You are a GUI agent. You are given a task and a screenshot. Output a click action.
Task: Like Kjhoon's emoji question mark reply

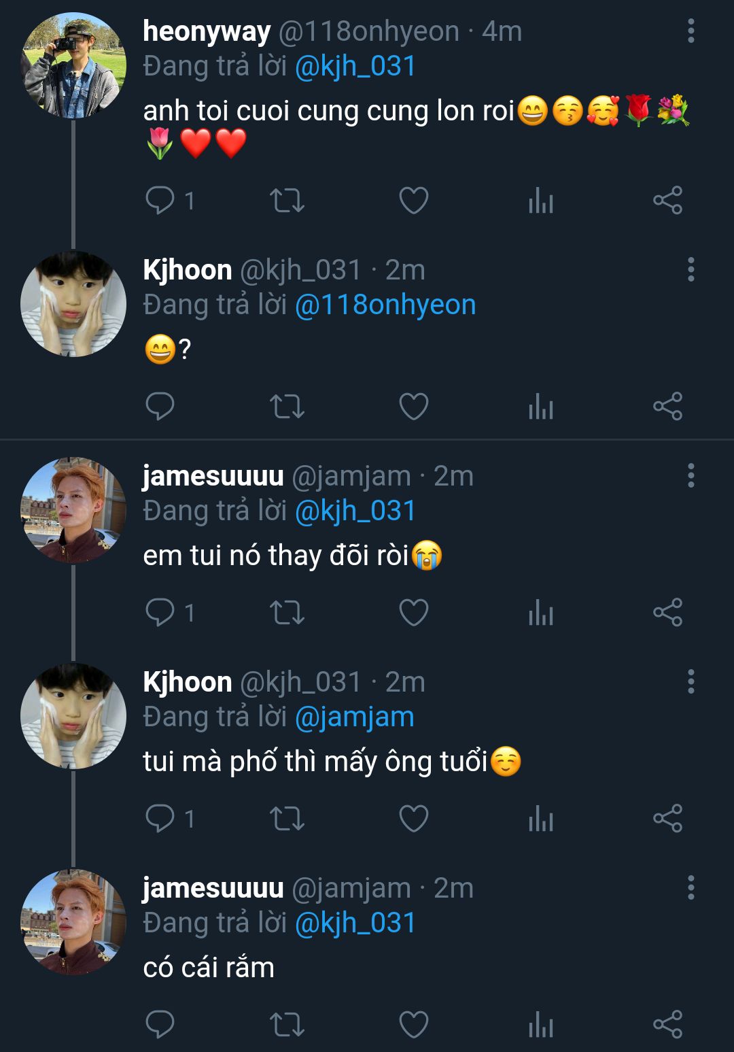click(x=413, y=407)
